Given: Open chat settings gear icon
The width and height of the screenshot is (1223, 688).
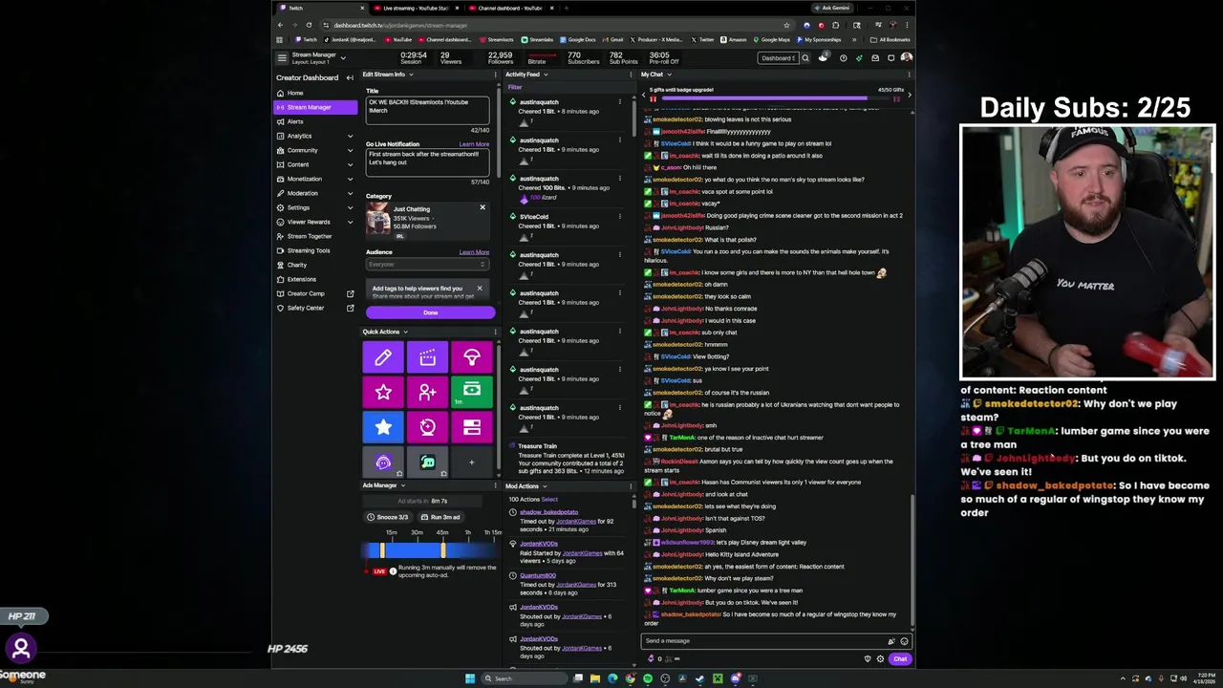Looking at the screenshot, I should [880, 658].
